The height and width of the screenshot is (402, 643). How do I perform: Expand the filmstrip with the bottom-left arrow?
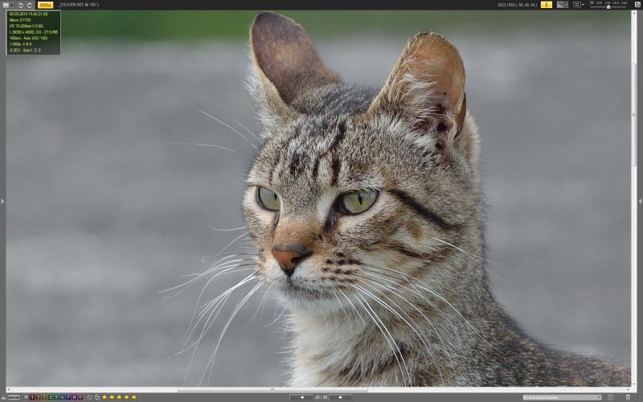coord(4,397)
